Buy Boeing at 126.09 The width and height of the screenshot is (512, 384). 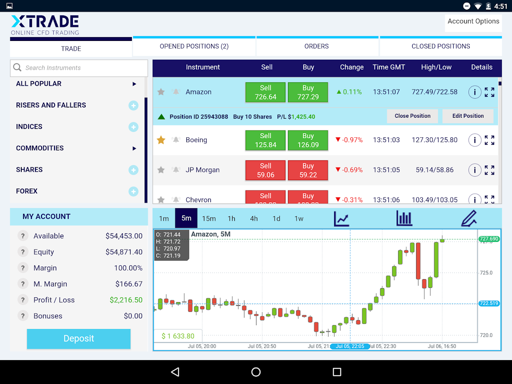click(308, 140)
